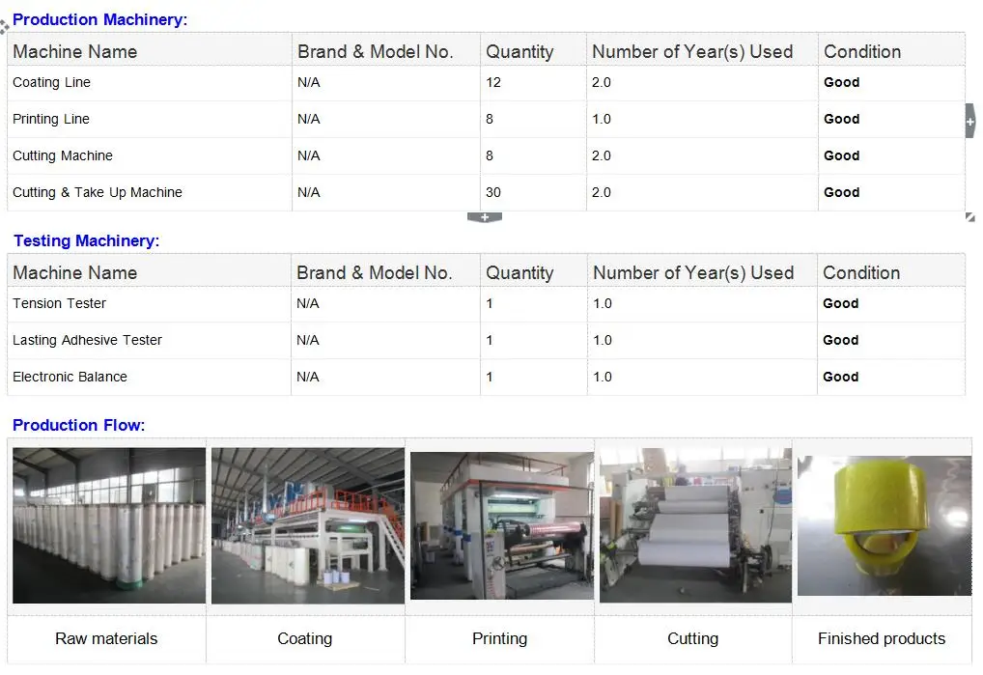Click the table move handle icon
This screenshot has height=675, width=983.
(5, 27)
